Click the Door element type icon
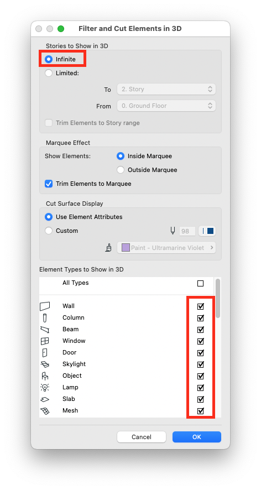 45,352
